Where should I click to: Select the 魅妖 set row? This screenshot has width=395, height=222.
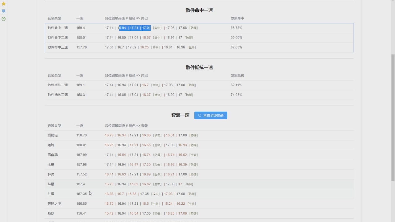(x=199, y=213)
